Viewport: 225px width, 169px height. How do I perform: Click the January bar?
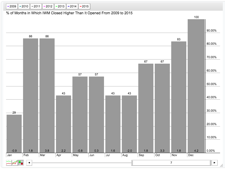[14, 134]
